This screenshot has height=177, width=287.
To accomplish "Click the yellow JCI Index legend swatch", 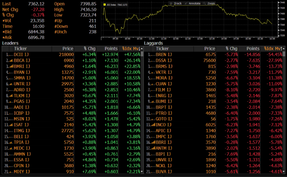I will pos(105,5).
